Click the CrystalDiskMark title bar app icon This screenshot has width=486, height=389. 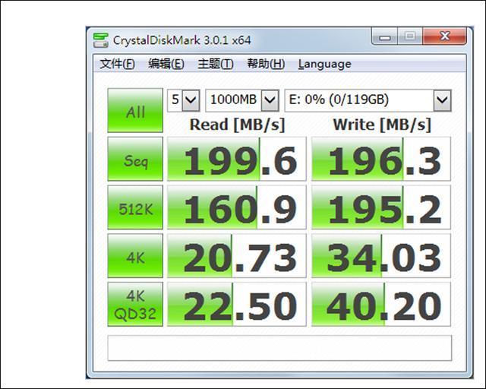pos(101,40)
